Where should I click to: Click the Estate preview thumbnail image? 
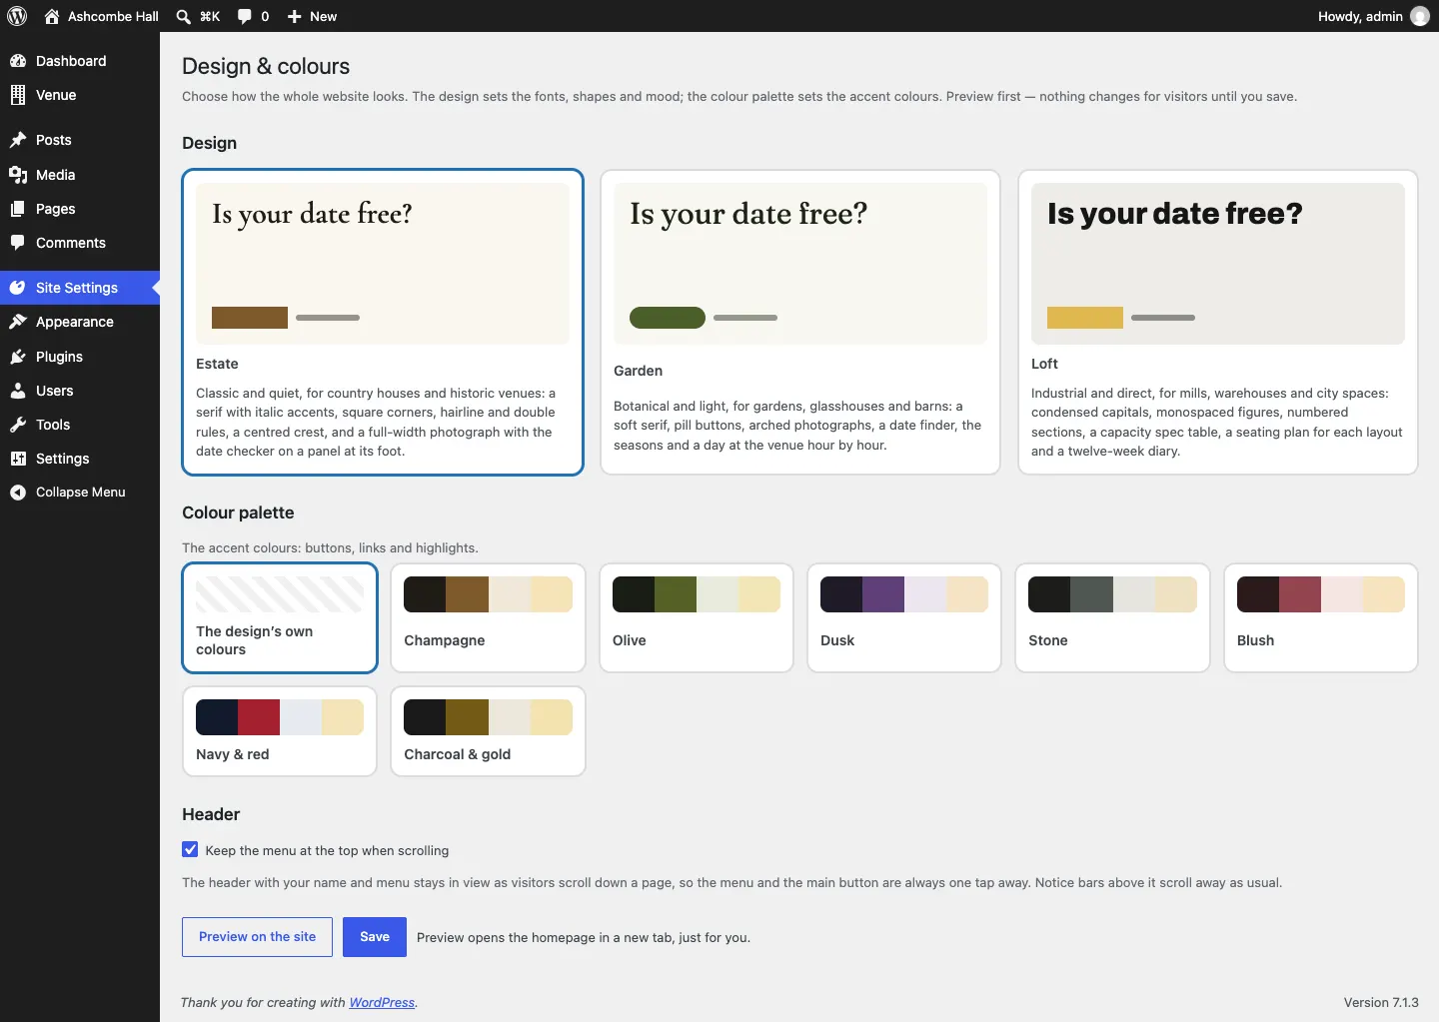[383, 264]
